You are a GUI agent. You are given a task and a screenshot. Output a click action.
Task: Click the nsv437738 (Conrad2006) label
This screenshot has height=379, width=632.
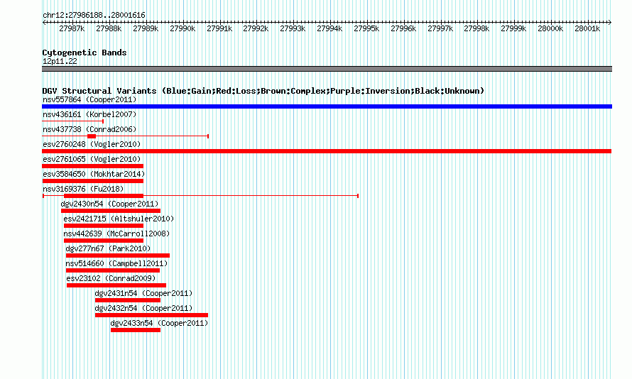tap(89, 129)
